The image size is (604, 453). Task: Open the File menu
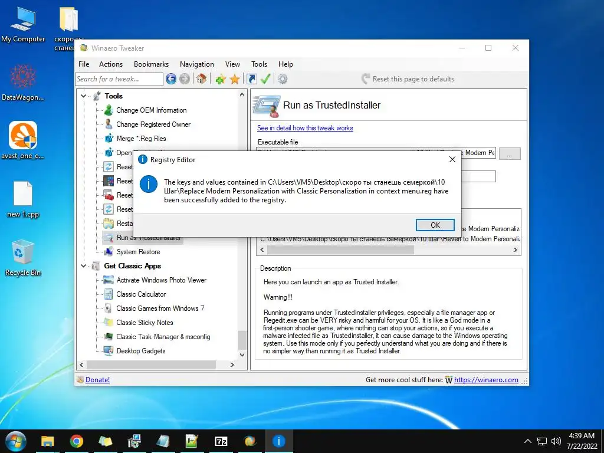pos(84,64)
